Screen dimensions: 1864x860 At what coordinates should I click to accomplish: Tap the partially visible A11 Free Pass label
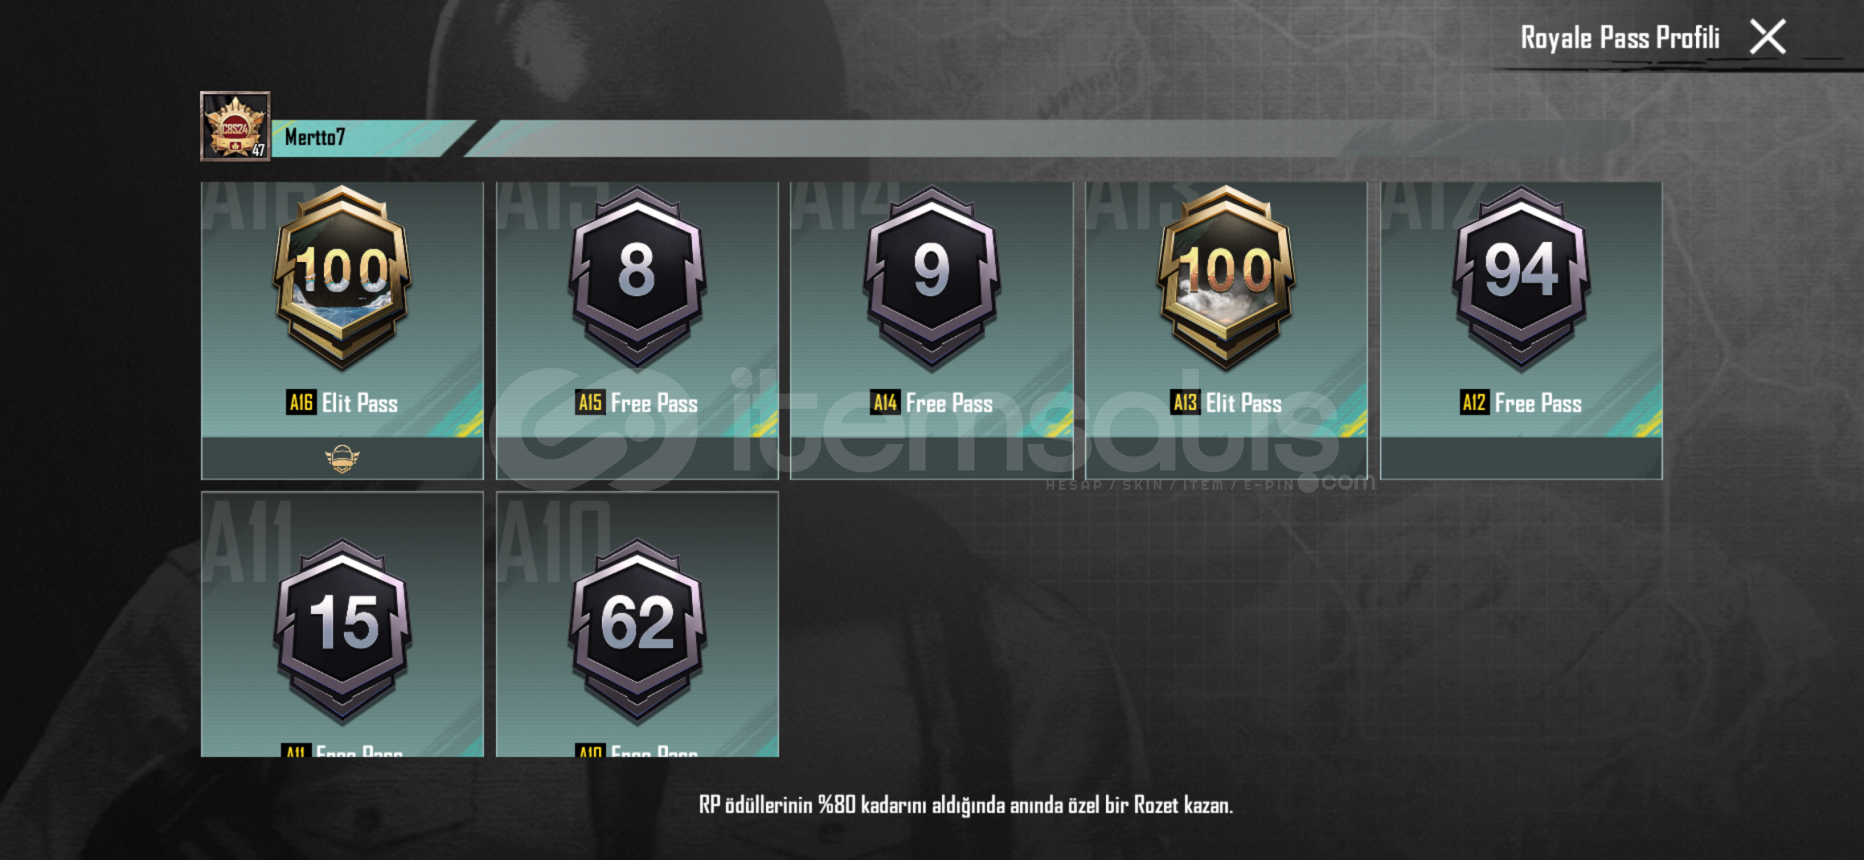pyautogui.click(x=342, y=750)
